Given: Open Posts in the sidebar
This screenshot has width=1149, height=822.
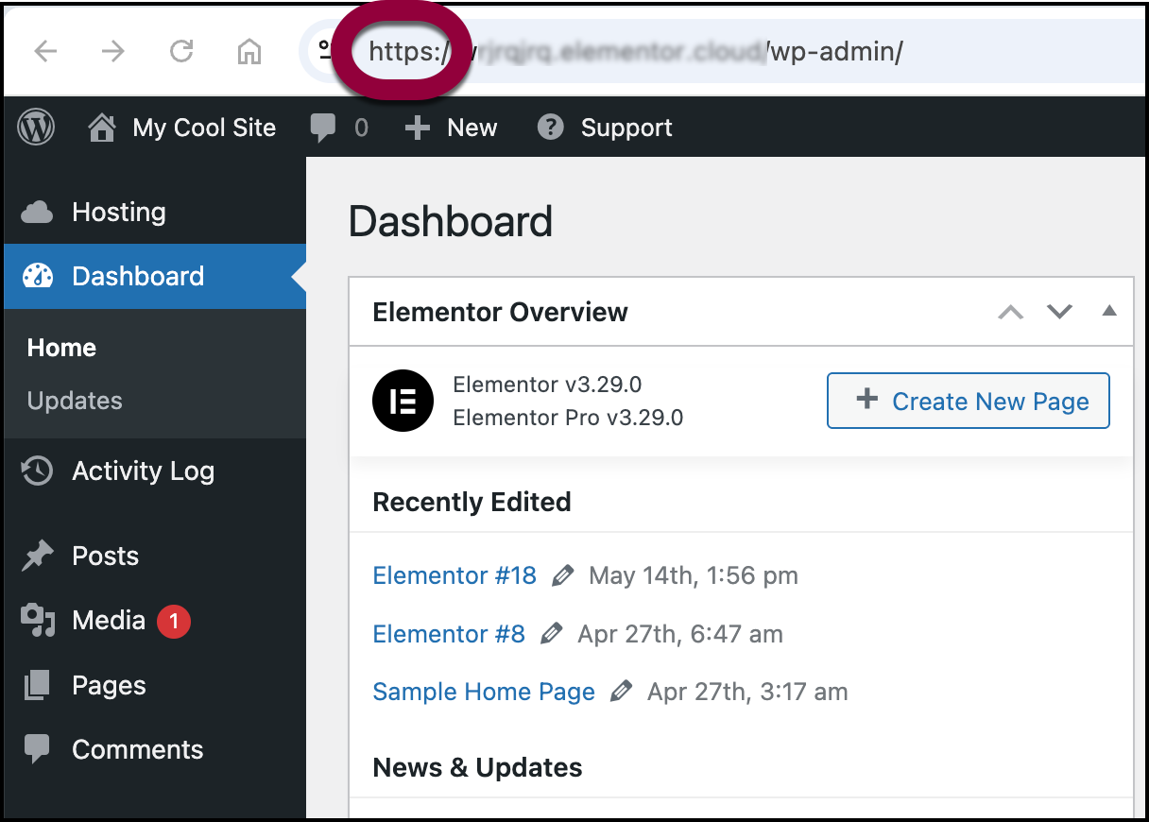Looking at the screenshot, I should pyautogui.click(x=105, y=556).
